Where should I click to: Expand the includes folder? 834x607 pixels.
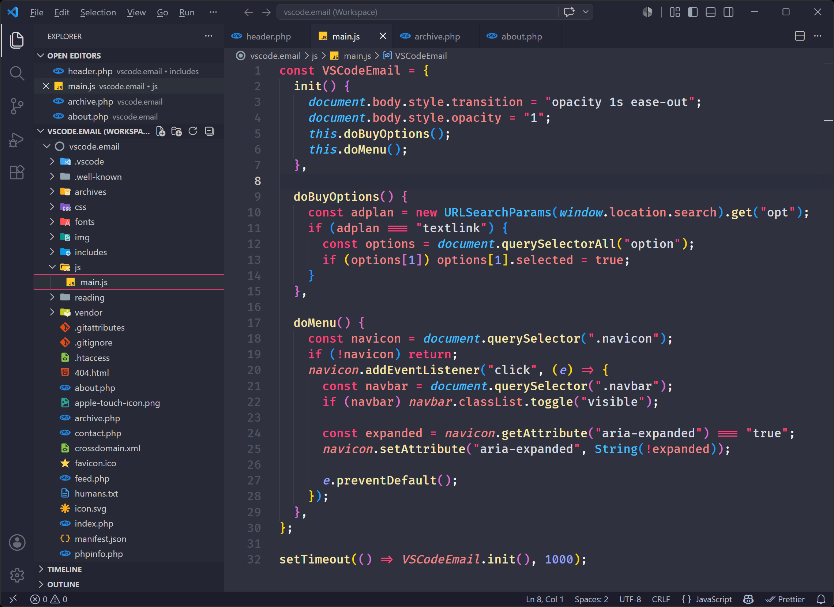[52, 252]
